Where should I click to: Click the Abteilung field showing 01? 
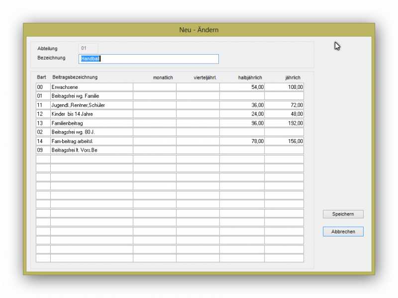88,48
